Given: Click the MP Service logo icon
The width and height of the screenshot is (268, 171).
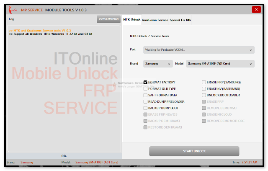Looking at the screenshot, I should point(13,10).
